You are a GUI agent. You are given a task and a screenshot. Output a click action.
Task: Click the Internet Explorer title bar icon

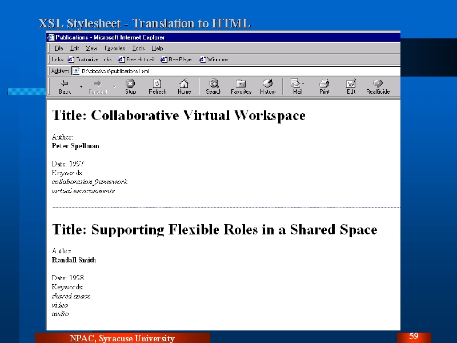pos(51,37)
